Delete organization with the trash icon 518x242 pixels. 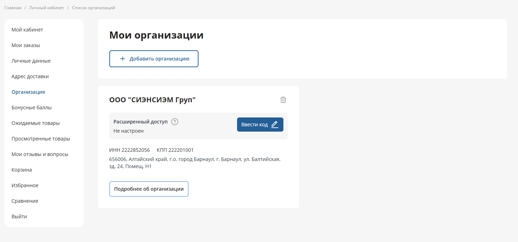pyautogui.click(x=283, y=100)
